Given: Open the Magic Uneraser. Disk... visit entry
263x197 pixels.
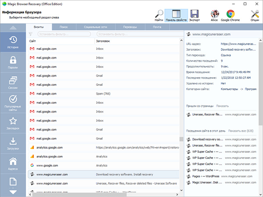Looking at the screenshot, I should 221,183.
